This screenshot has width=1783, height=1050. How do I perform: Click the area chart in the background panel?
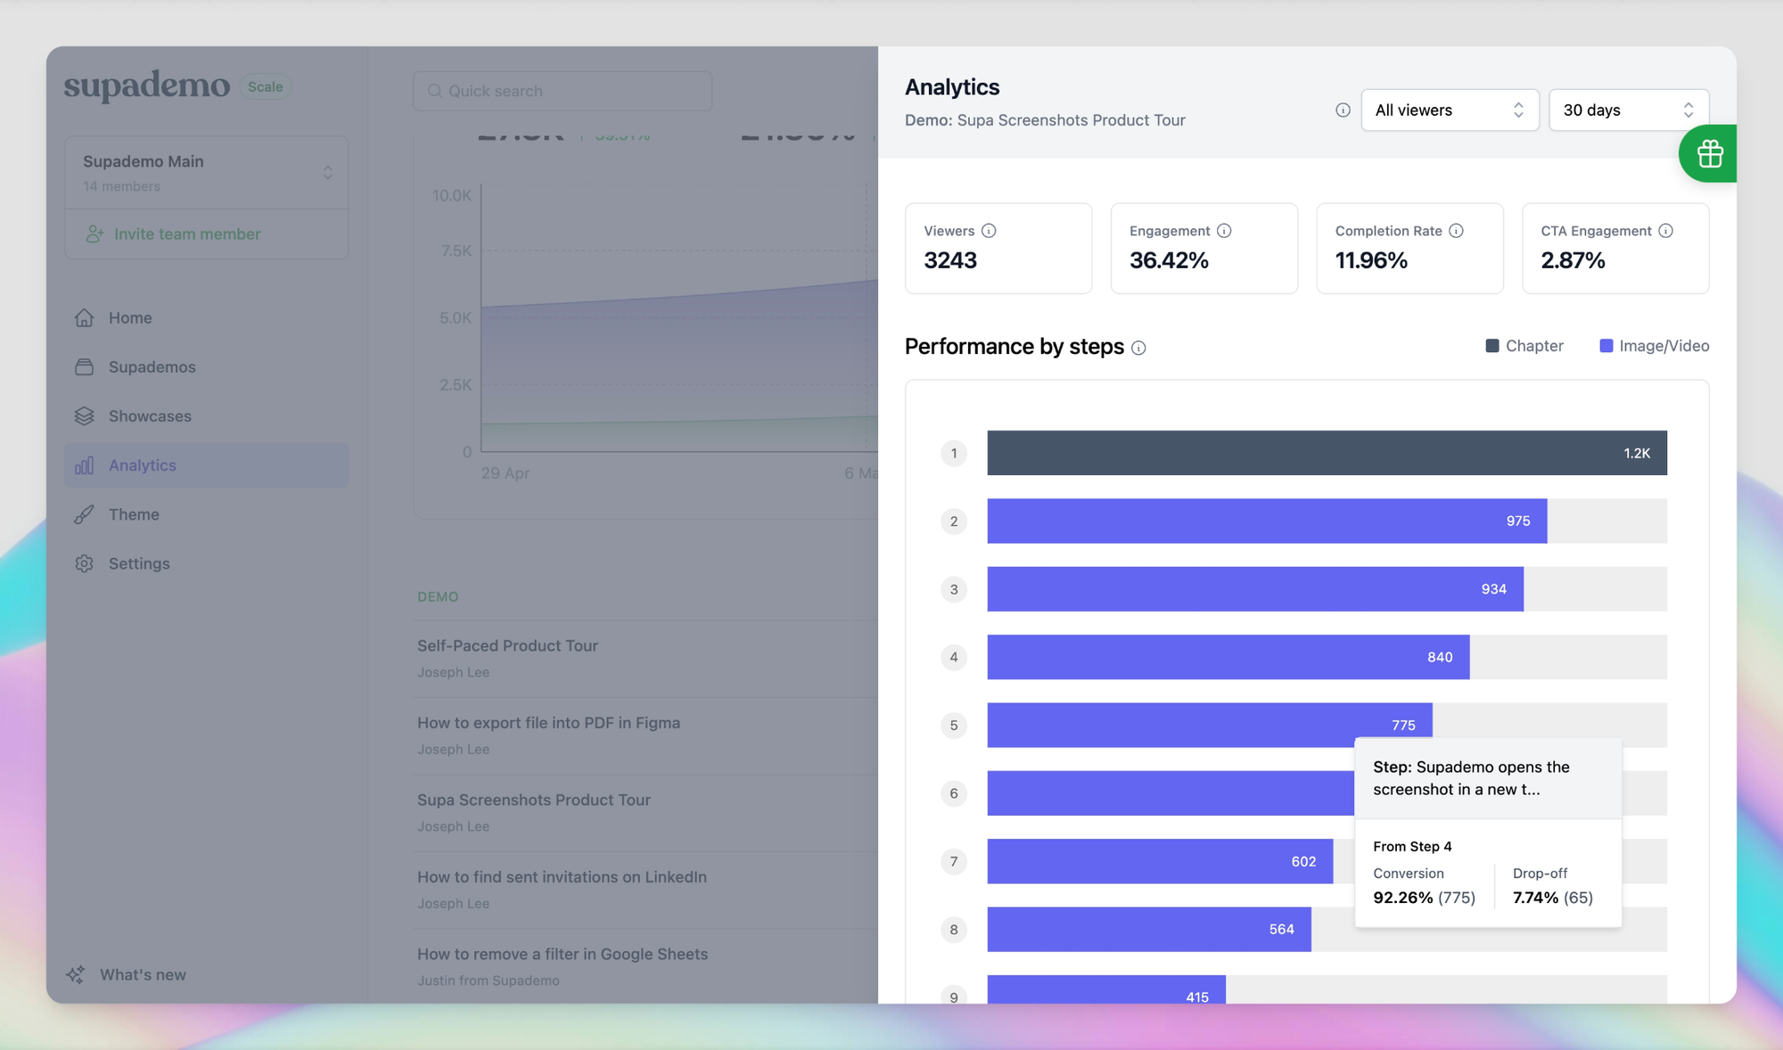pyautogui.click(x=679, y=318)
